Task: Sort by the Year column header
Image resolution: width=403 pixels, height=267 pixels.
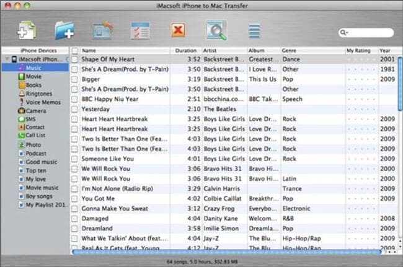Action: coord(388,51)
